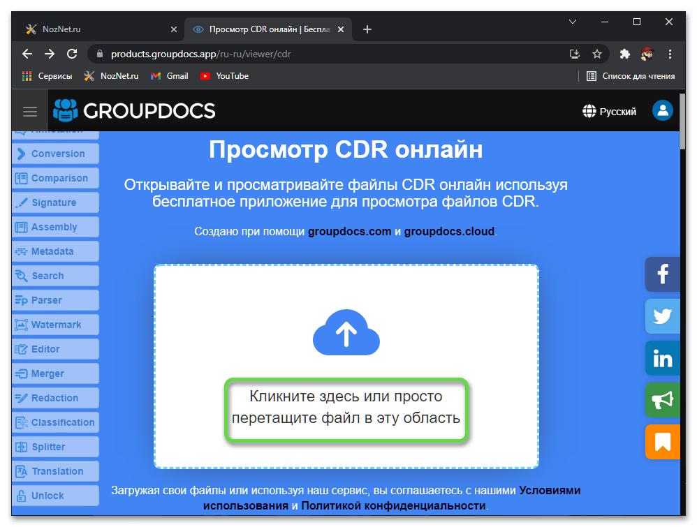Open the Chrome profile avatar
This screenshot has width=697, height=527.
click(x=647, y=54)
